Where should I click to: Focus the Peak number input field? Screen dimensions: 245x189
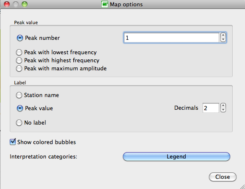point(171,38)
